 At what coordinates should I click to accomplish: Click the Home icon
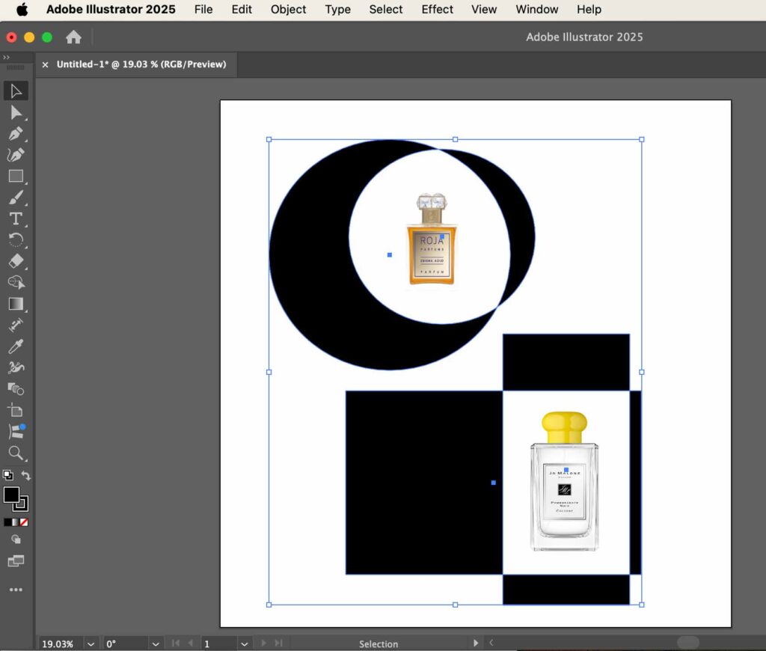pos(73,37)
